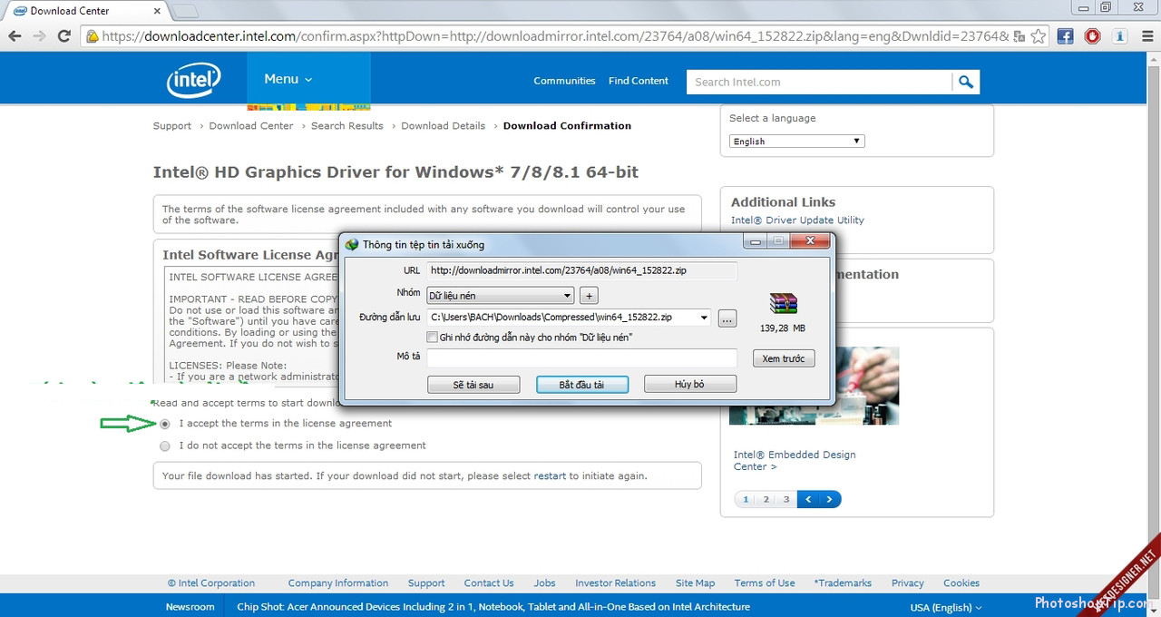Go to Download Details breadcrumb
1161x617 pixels.
click(x=444, y=126)
